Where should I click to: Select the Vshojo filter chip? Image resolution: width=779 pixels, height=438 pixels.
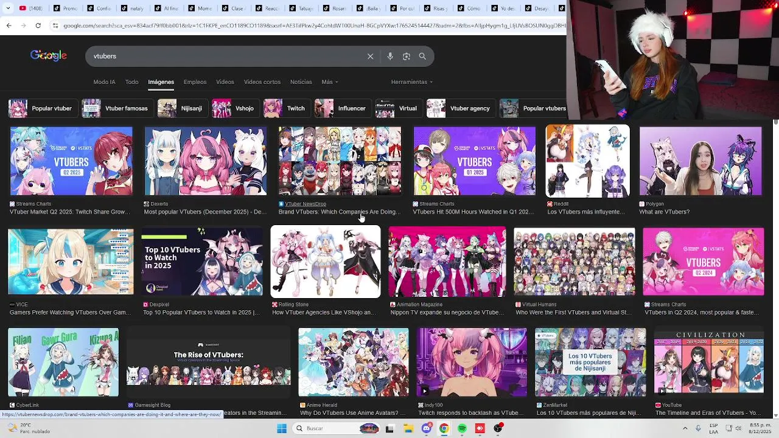236,108
